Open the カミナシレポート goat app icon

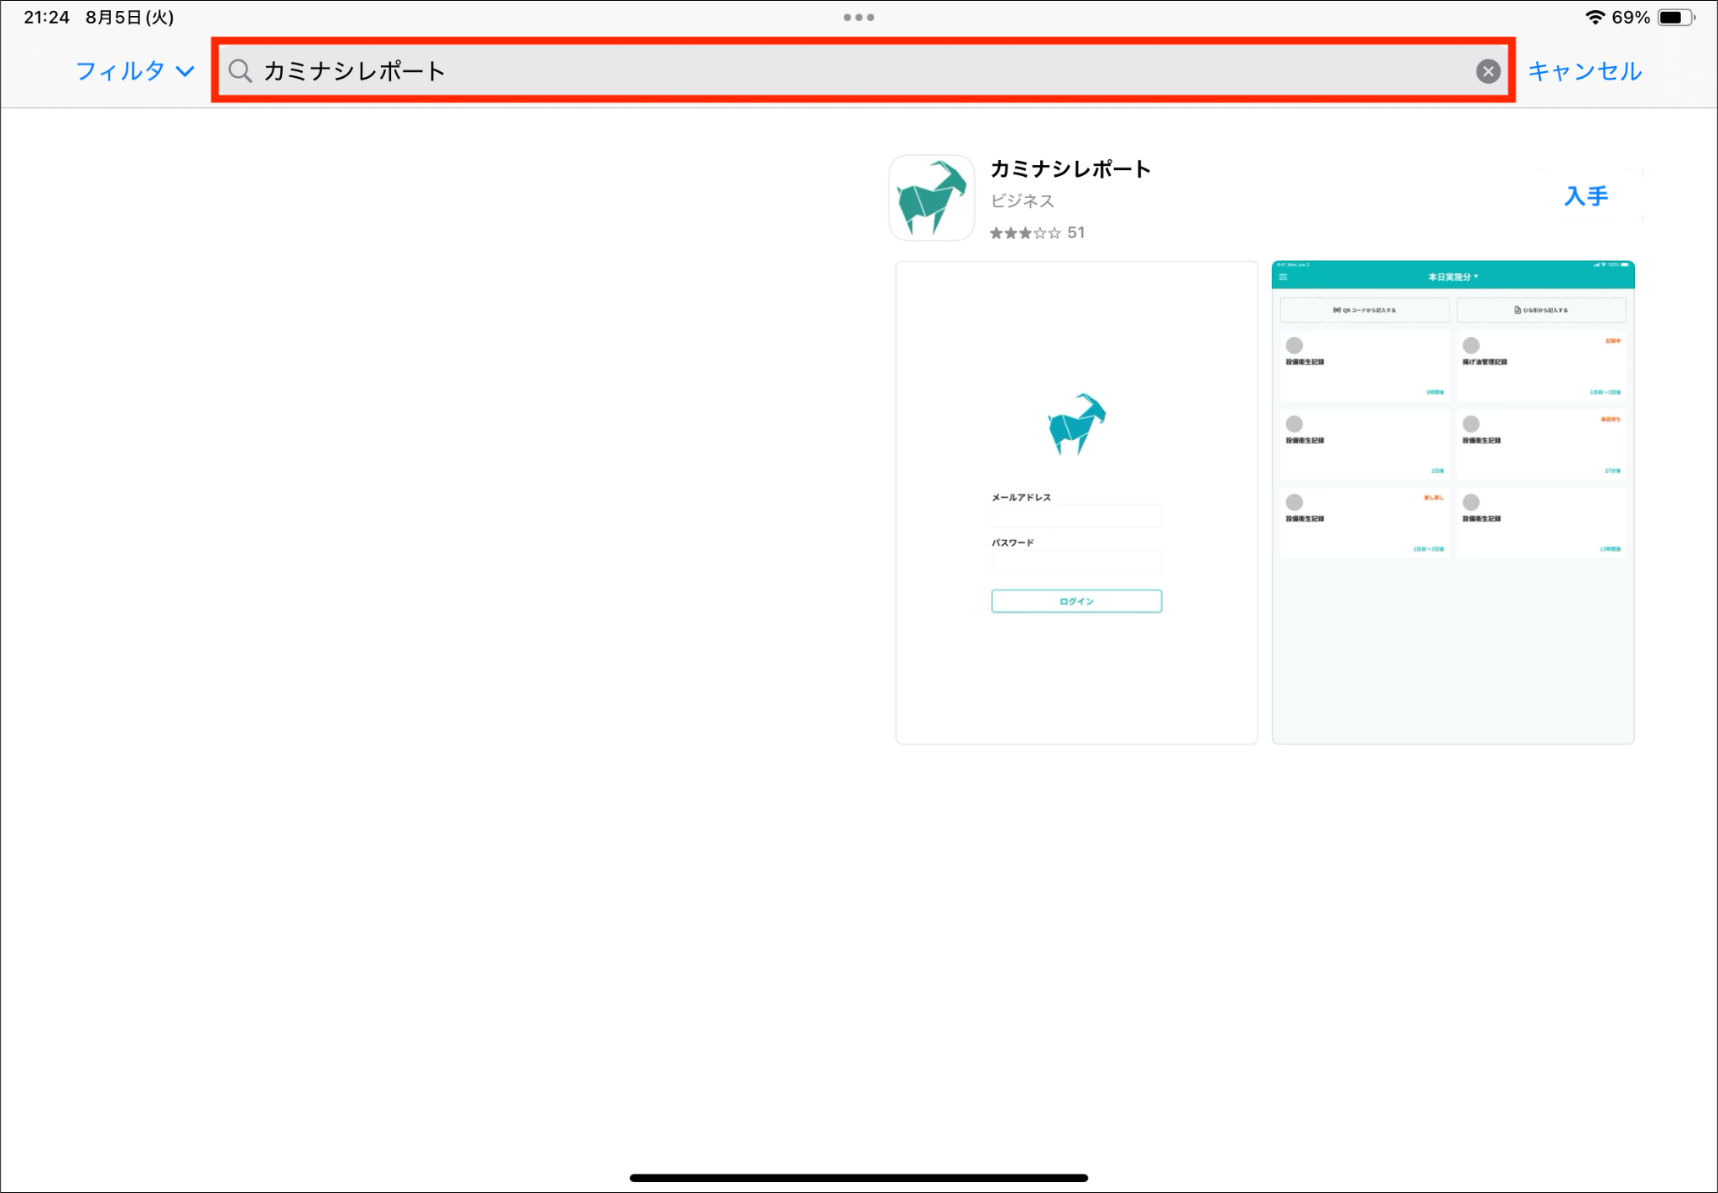coord(931,198)
